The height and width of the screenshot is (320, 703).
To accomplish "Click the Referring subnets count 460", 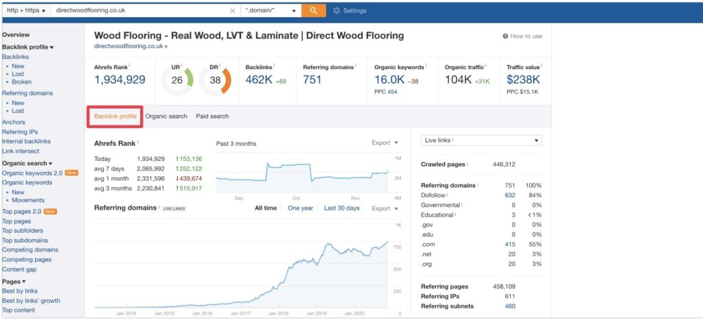I will click(510, 306).
